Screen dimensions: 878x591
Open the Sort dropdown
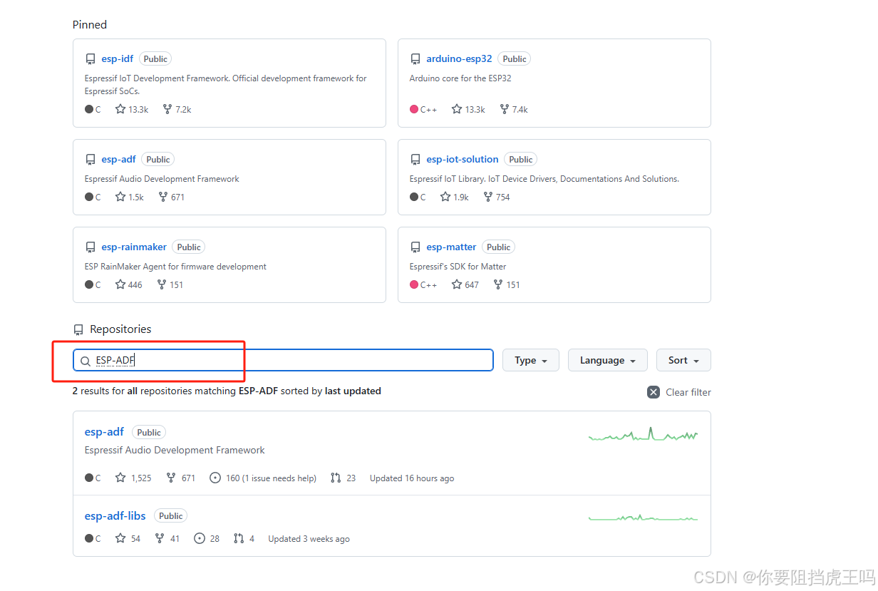[x=683, y=360]
